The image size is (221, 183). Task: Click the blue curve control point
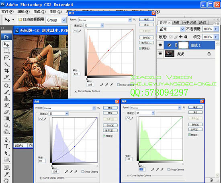[x=75, y=147]
